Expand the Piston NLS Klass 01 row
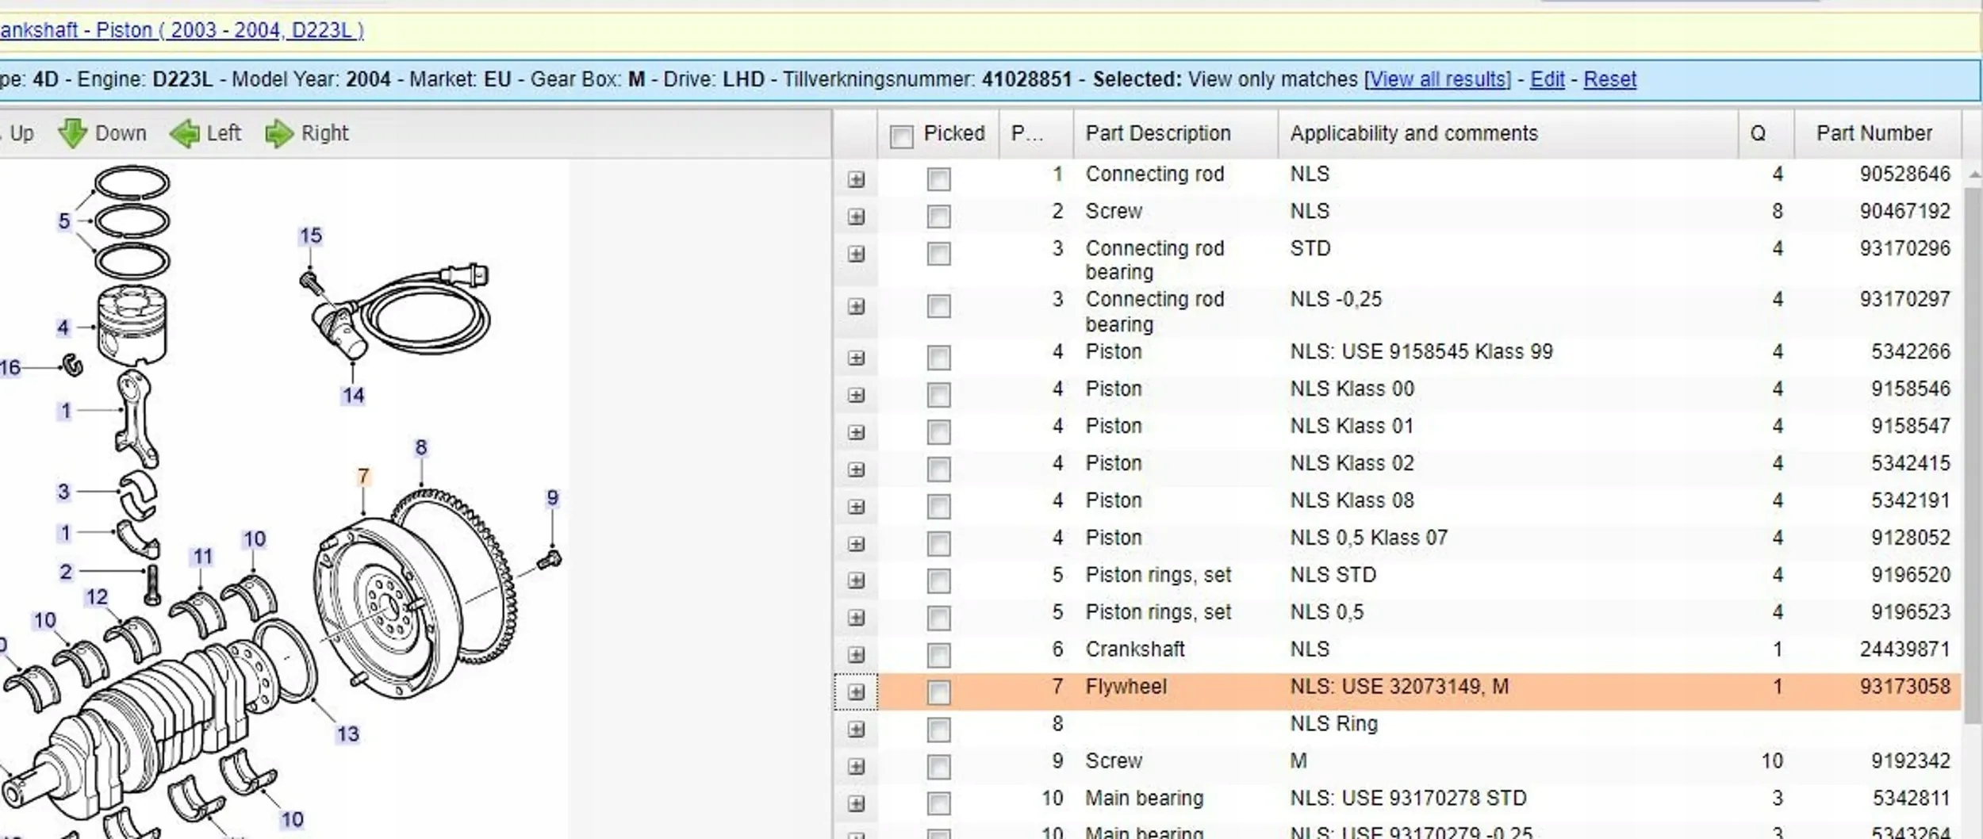The width and height of the screenshot is (1983, 839). 856,432
